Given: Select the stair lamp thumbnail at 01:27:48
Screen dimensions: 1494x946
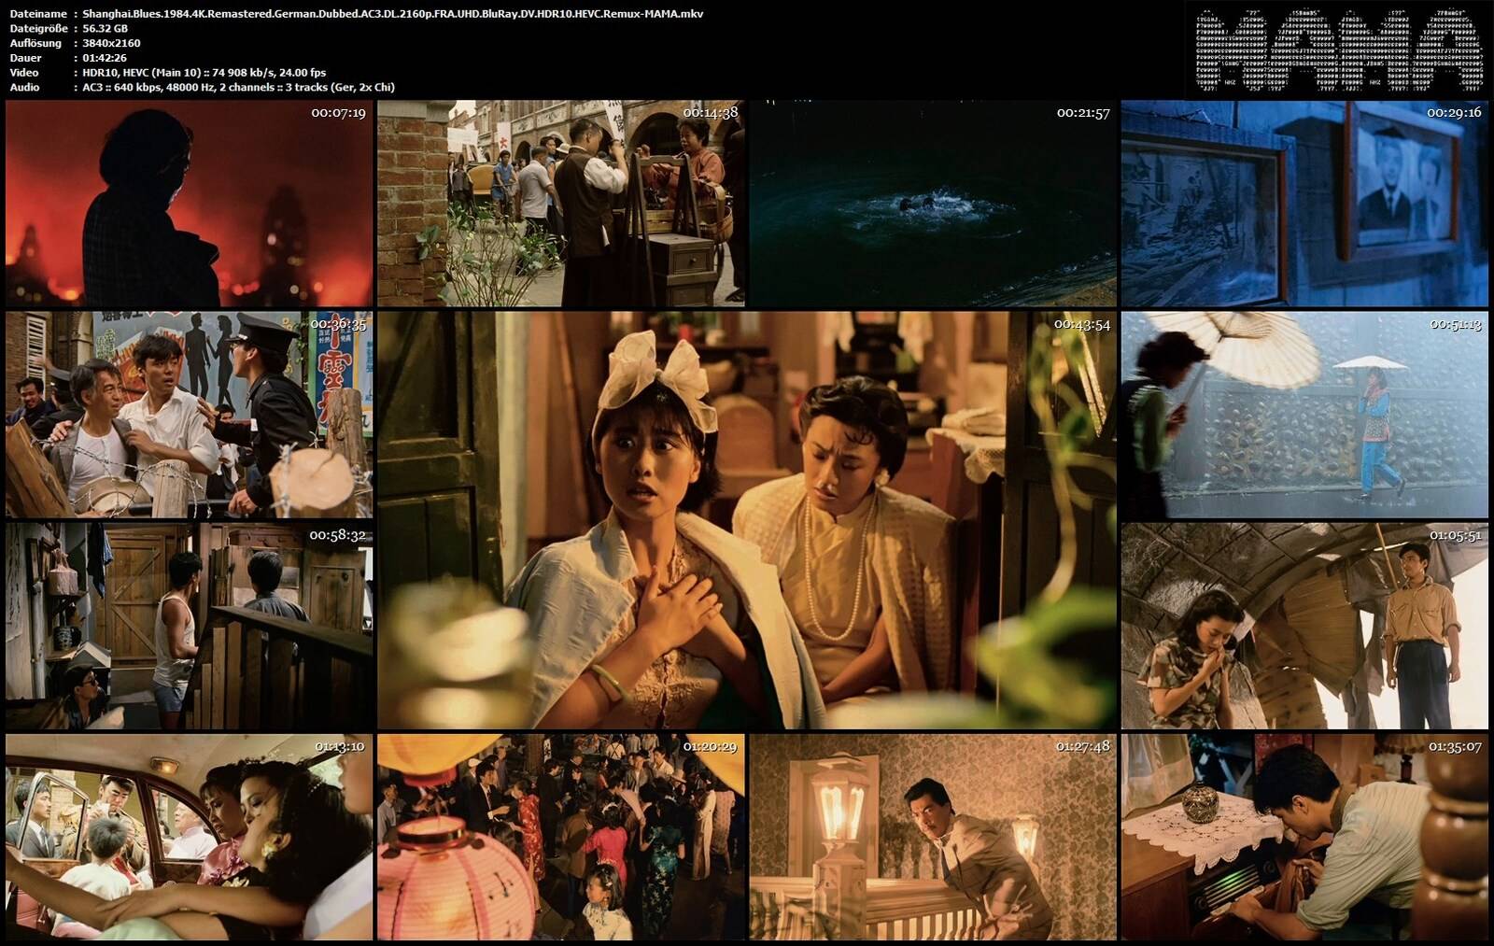Looking at the screenshot, I should click(x=933, y=837).
